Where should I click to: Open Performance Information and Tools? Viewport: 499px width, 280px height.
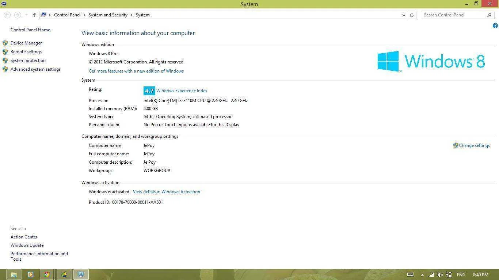click(x=39, y=256)
